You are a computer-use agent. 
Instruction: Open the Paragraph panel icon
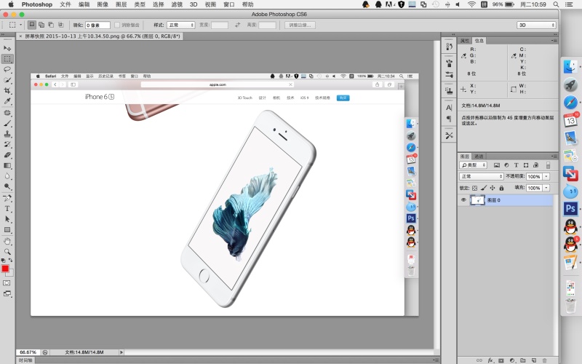[449, 119]
